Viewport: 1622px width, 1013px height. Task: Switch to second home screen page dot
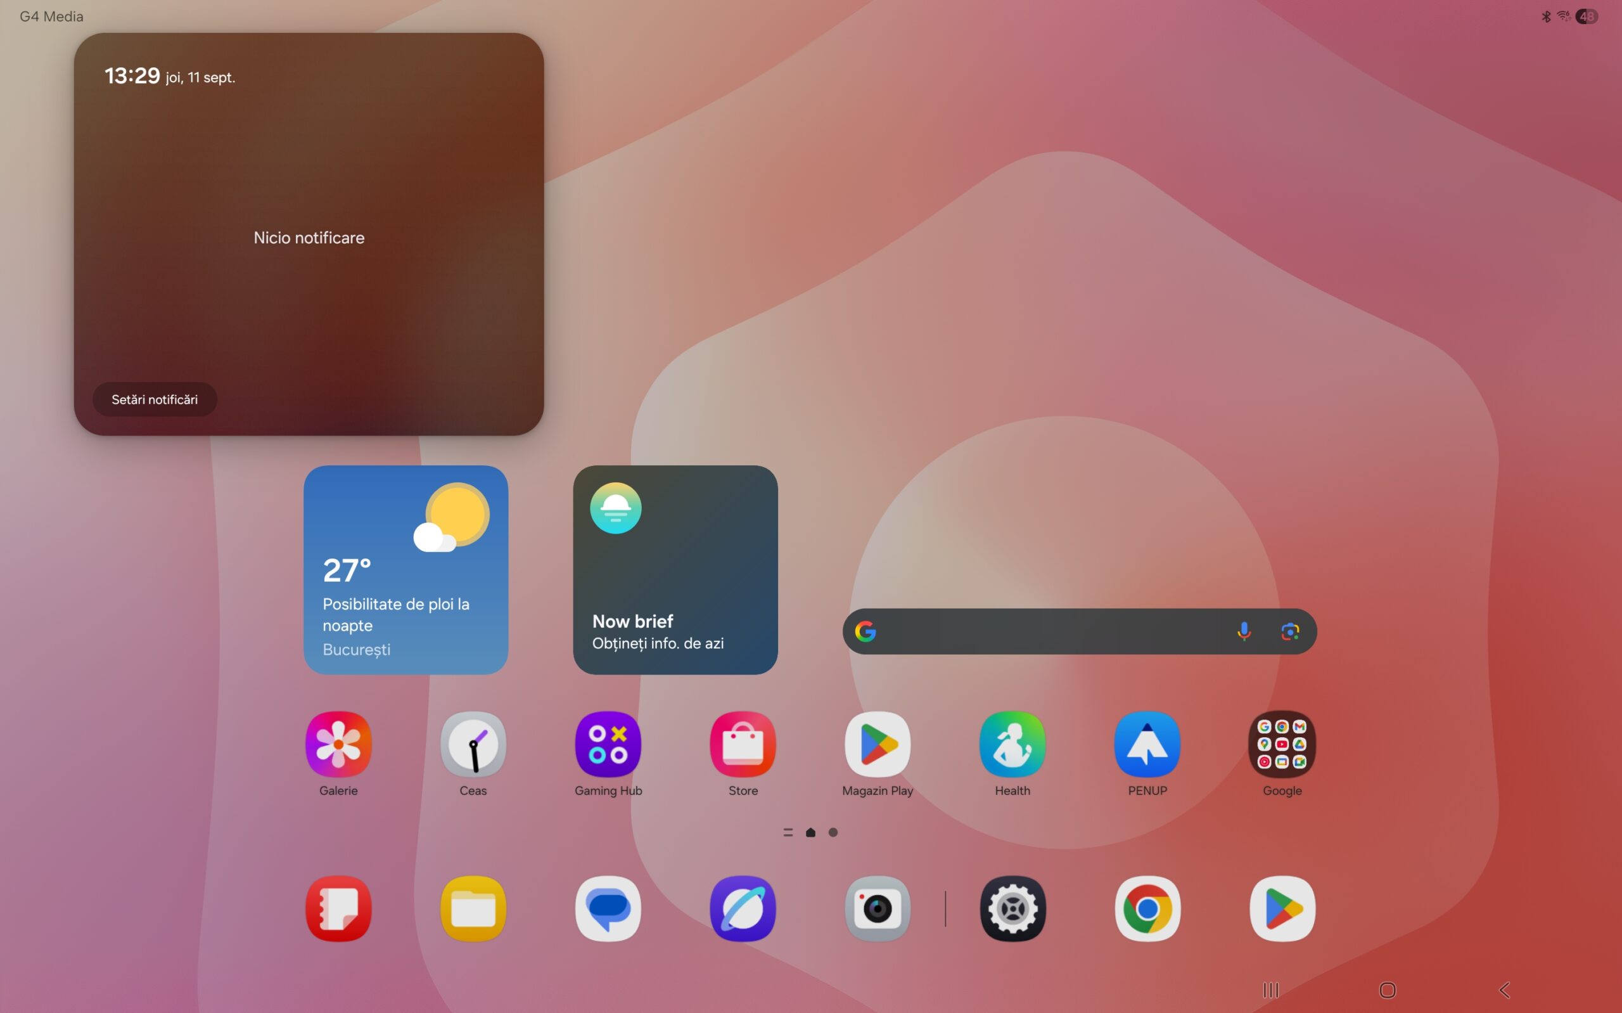[x=833, y=832]
